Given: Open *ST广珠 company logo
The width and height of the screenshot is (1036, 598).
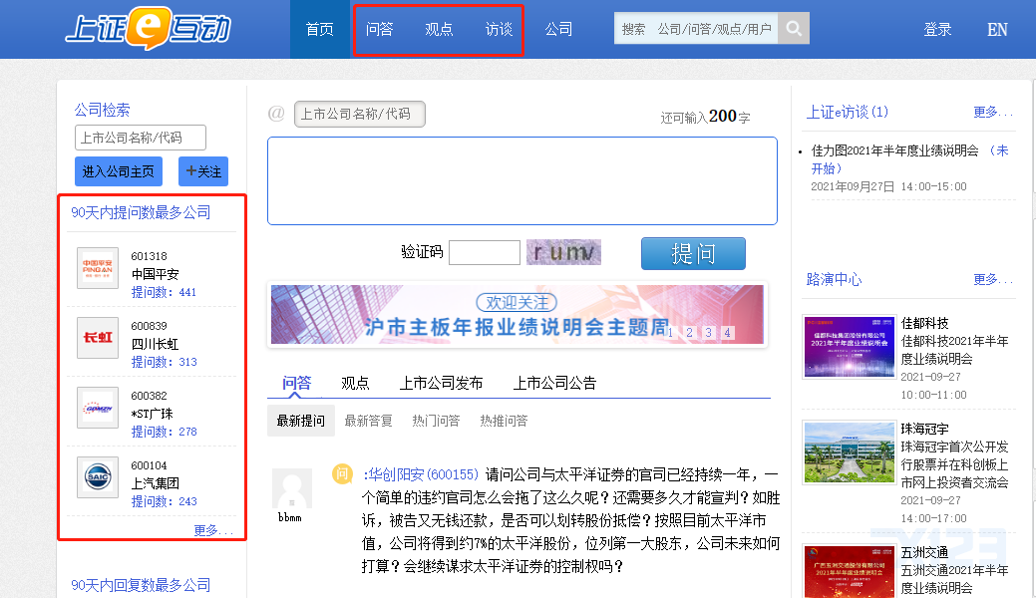Looking at the screenshot, I should pyautogui.click(x=98, y=408).
